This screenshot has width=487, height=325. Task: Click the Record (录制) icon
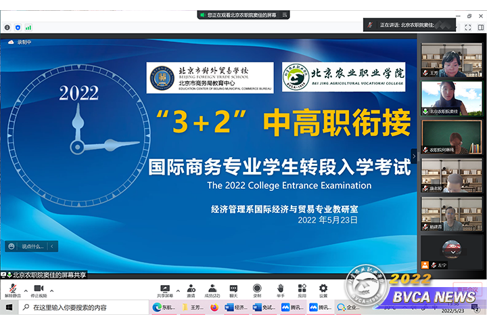coord(257,288)
